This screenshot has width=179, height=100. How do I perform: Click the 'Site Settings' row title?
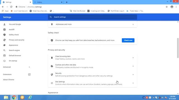tap(60, 82)
